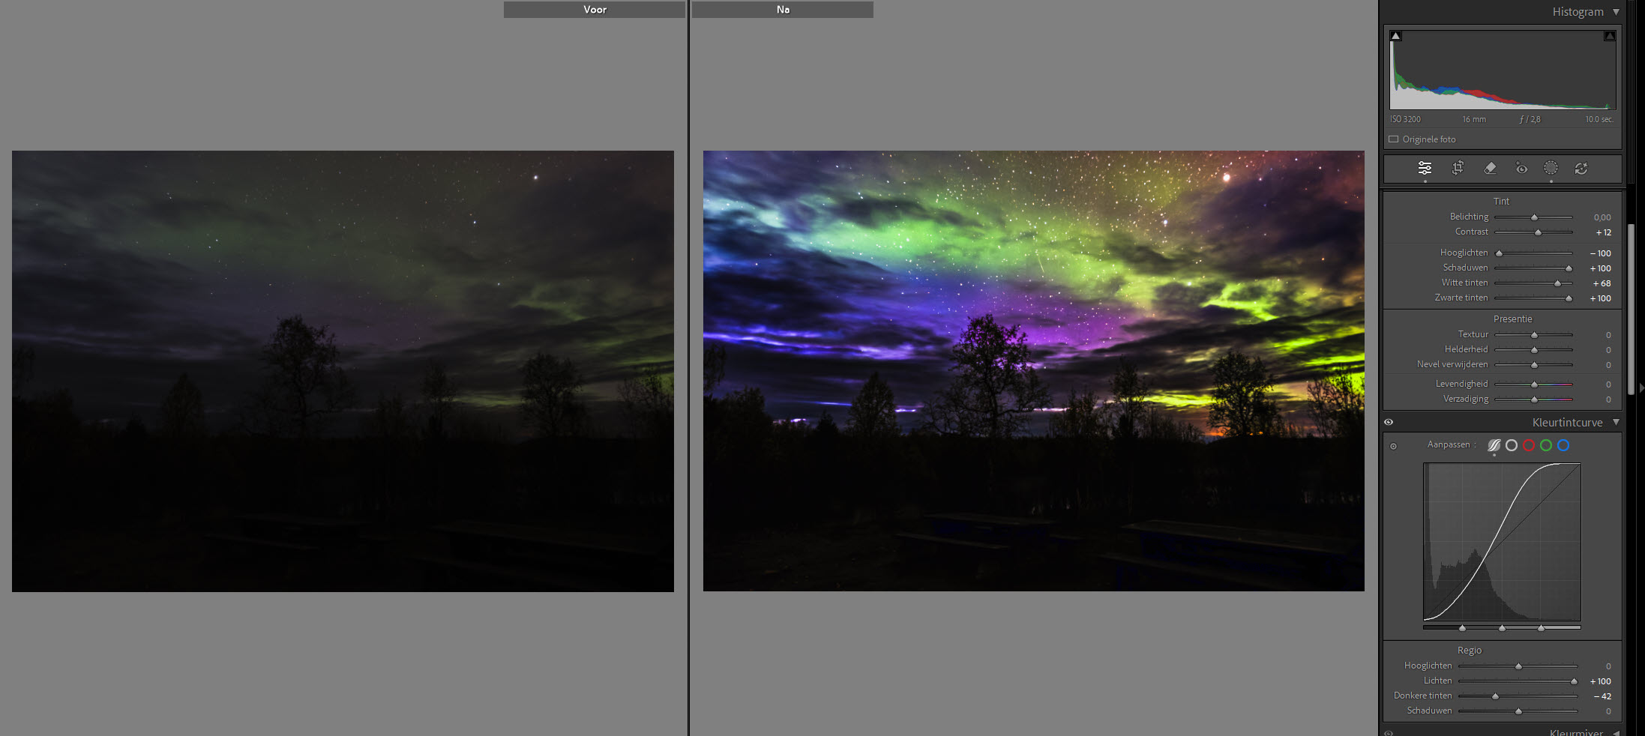Click the Na view label
Screen dimensions: 1645x736
(783, 10)
